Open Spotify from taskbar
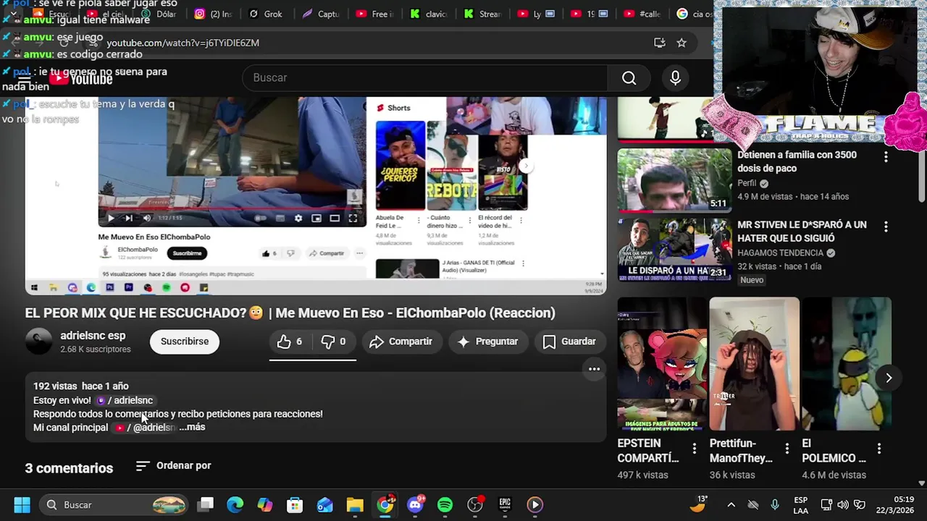Viewport: 927px width, 521px height. coord(445,504)
